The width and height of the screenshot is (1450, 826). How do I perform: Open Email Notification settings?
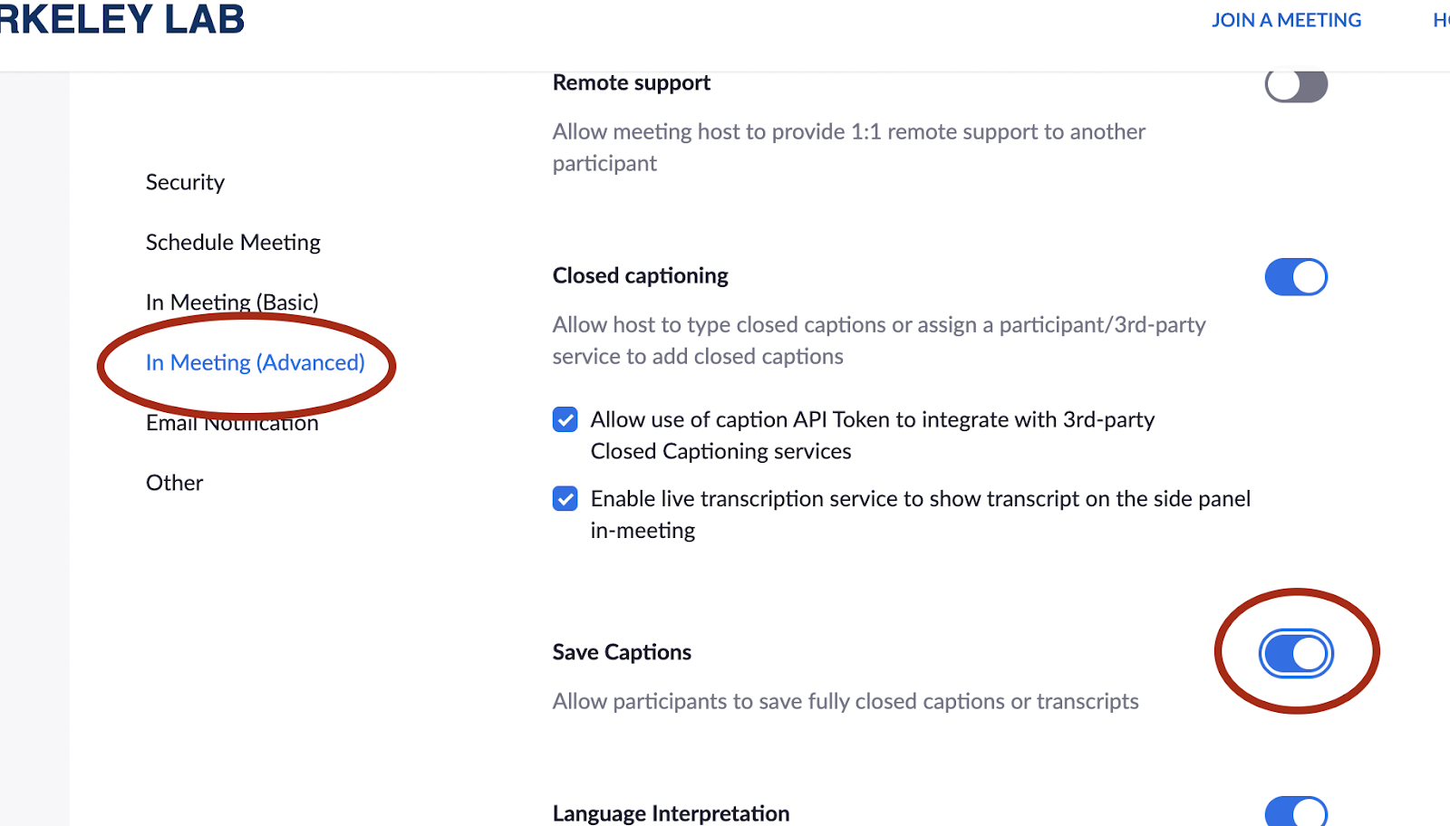pos(232,423)
